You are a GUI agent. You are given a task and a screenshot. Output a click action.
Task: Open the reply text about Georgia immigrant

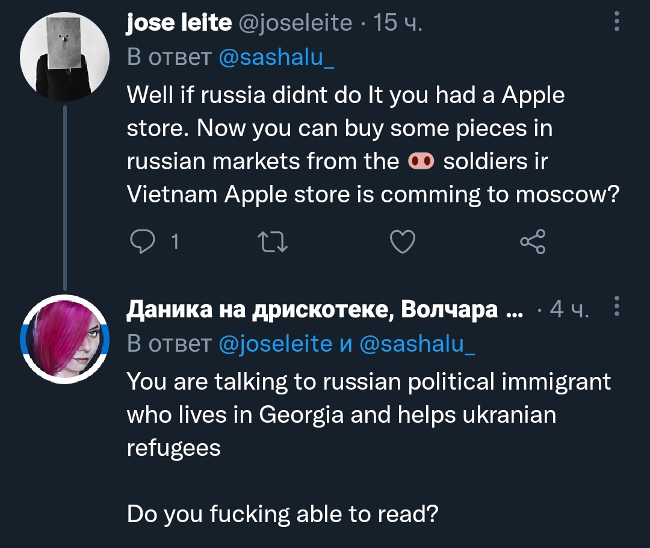click(x=361, y=414)
